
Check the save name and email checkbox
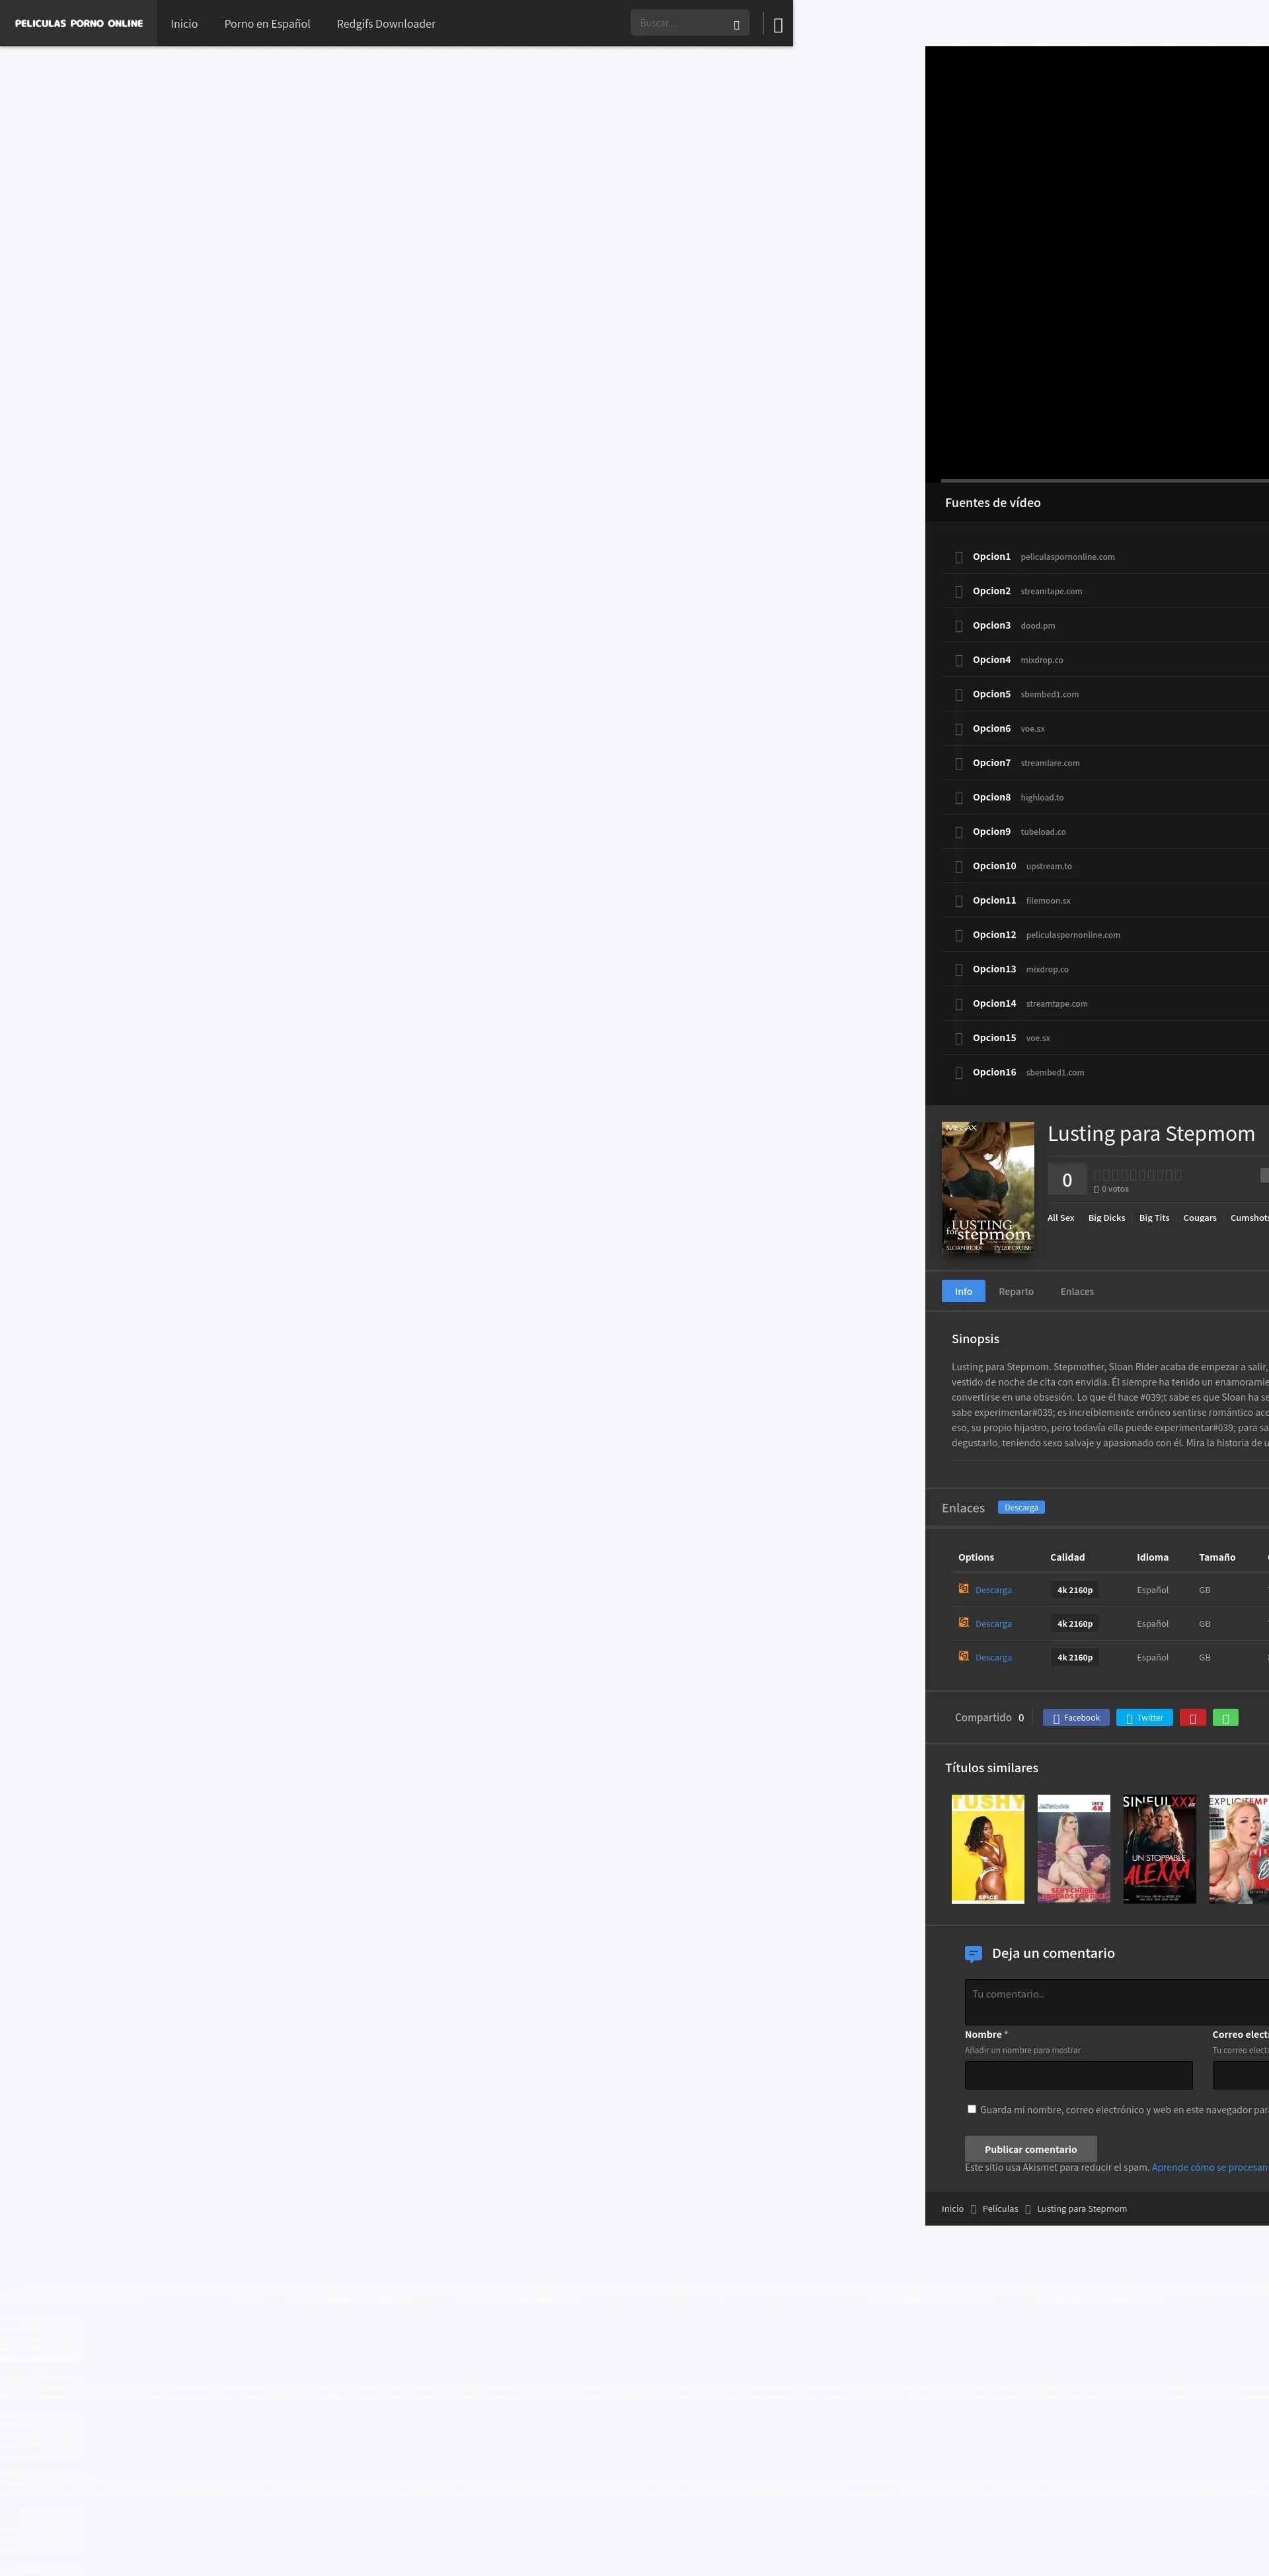point(971,2109)
